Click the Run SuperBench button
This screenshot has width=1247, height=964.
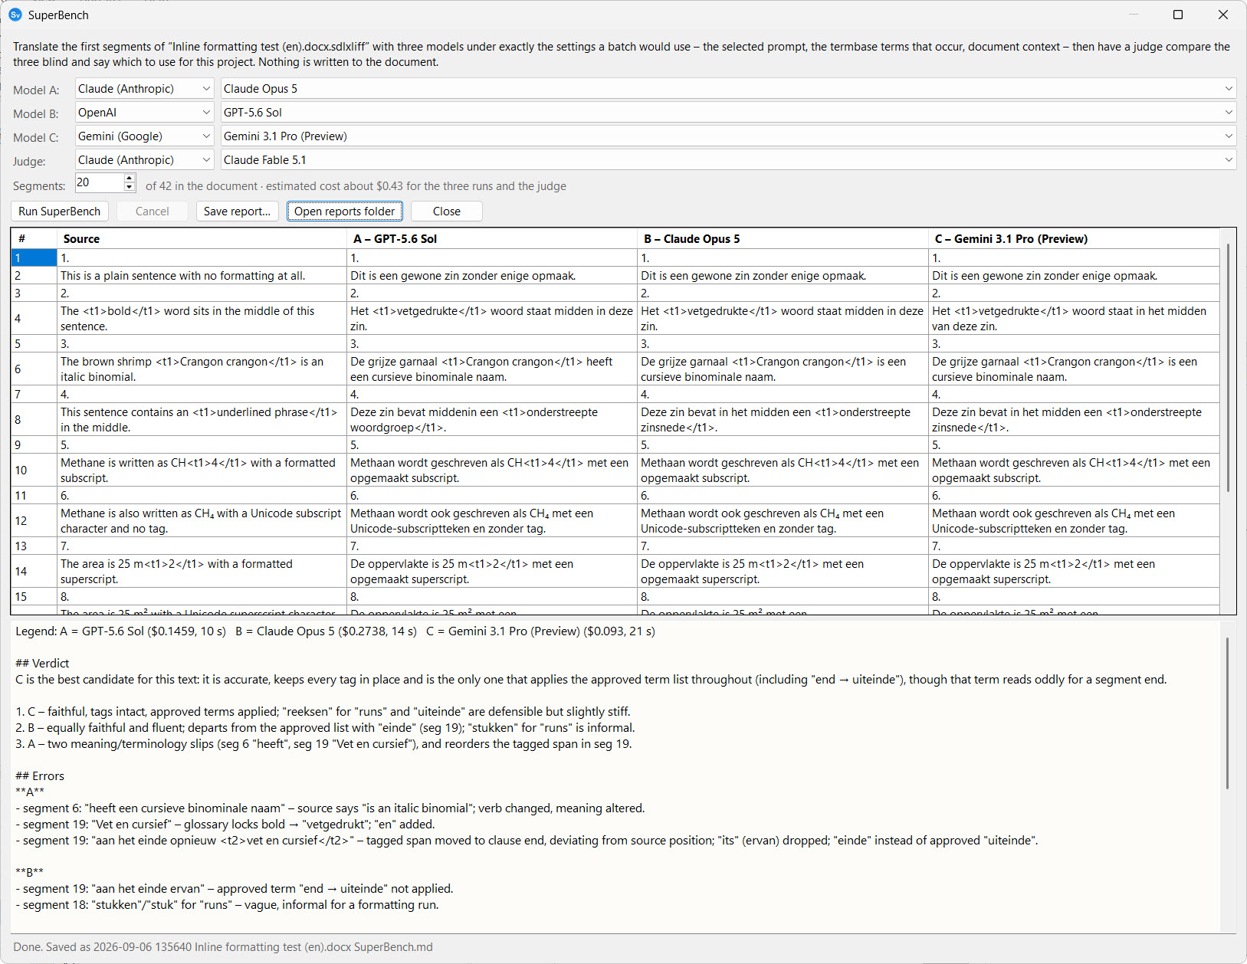60,211
